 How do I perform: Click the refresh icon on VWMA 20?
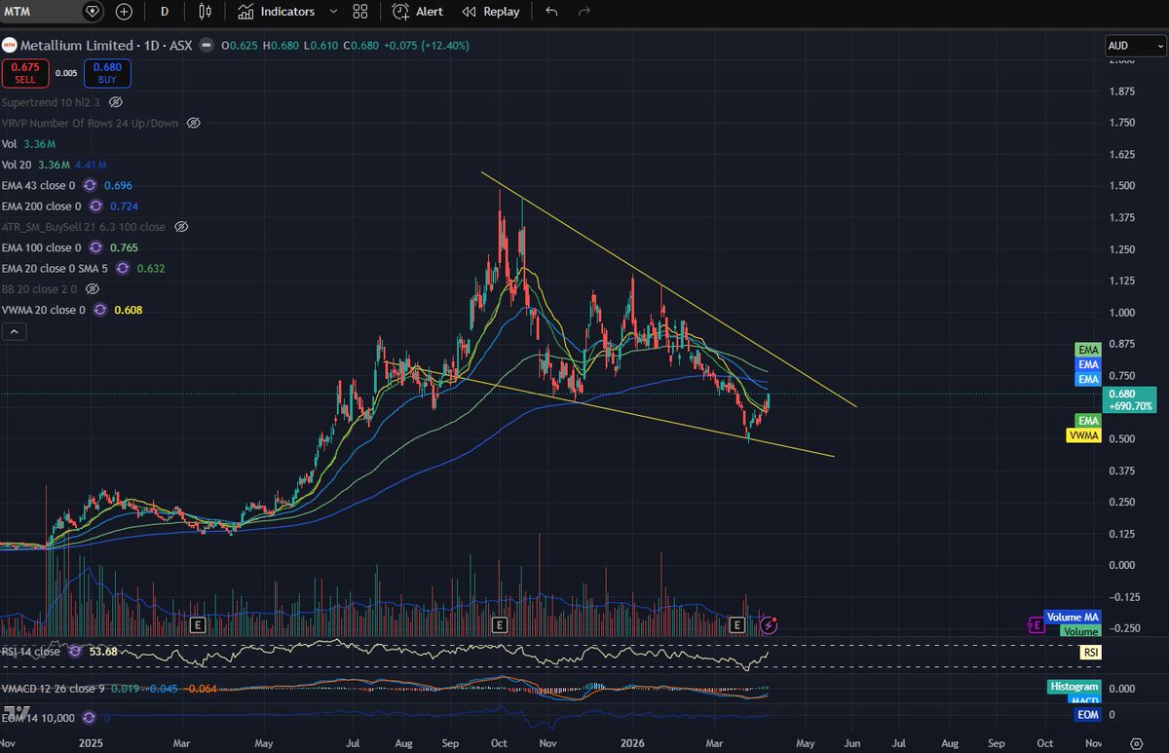pyautogui.click(x=101, y=310)
